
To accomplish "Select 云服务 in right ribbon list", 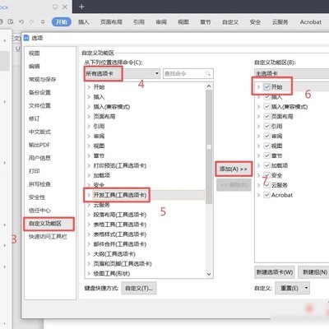I will (x=280, y=185).
